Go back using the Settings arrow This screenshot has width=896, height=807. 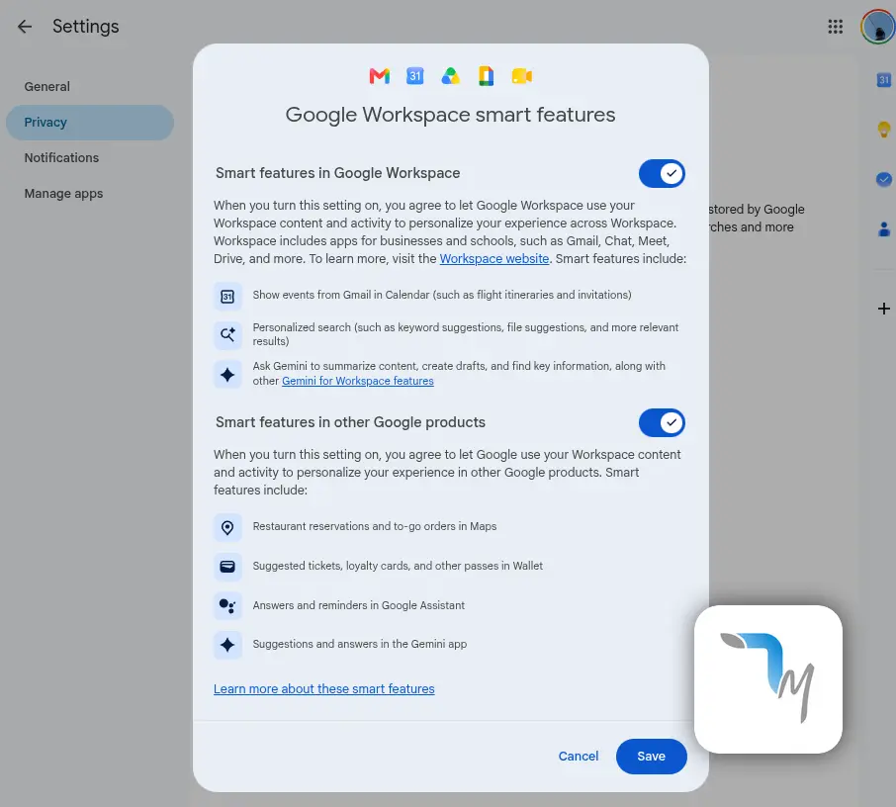[x=25, y=27]
